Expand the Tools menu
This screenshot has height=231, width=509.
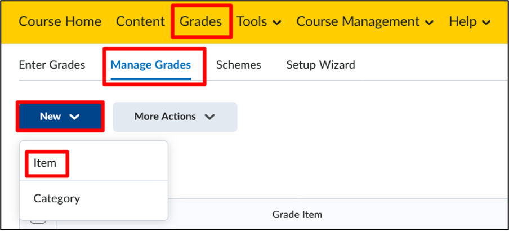258,22
